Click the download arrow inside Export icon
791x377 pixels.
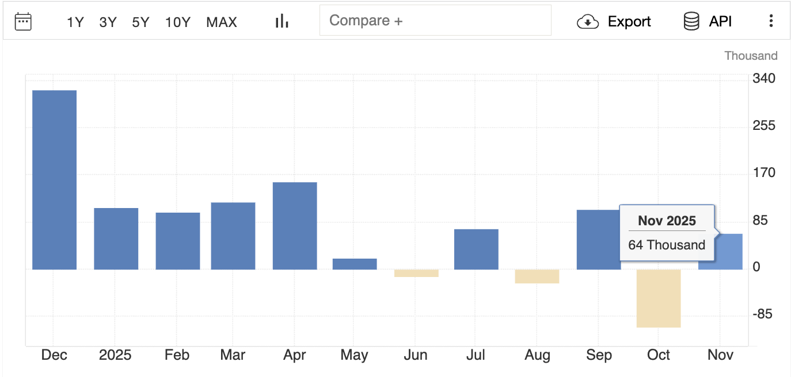(587, 21)
